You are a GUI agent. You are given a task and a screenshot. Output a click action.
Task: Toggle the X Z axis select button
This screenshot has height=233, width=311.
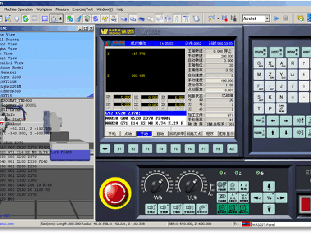click(244, 186)
